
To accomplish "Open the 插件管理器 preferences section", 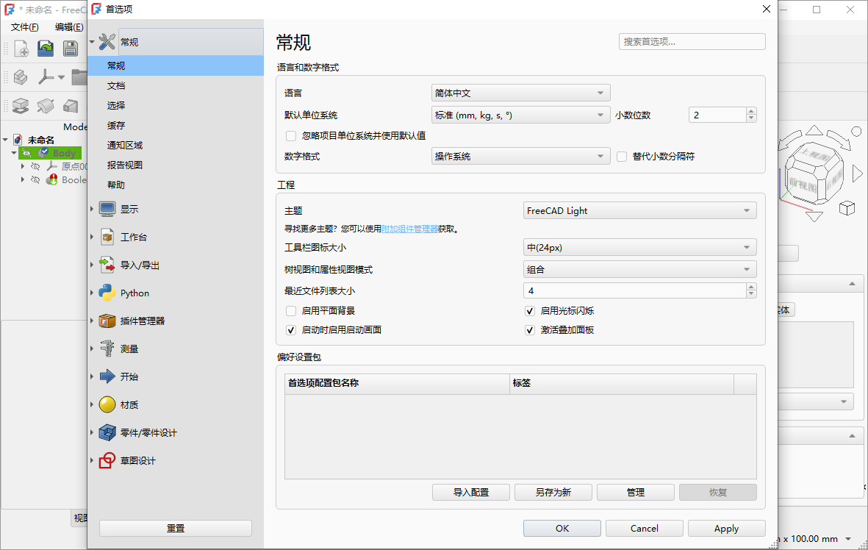I will tap(144, 321).
